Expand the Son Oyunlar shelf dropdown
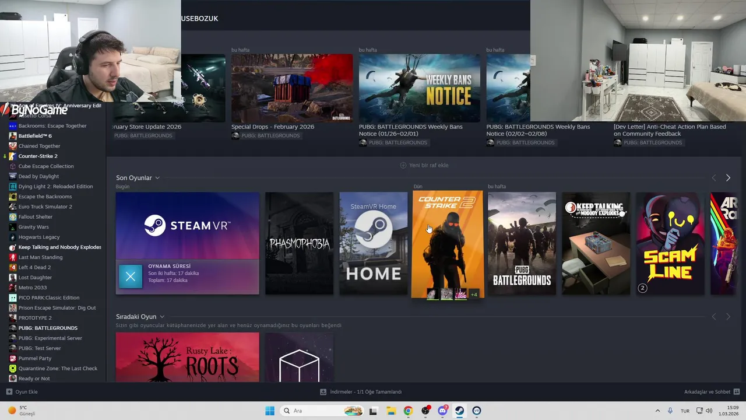Viewport: 746px width, 420px height. click(x=157, y=178)
